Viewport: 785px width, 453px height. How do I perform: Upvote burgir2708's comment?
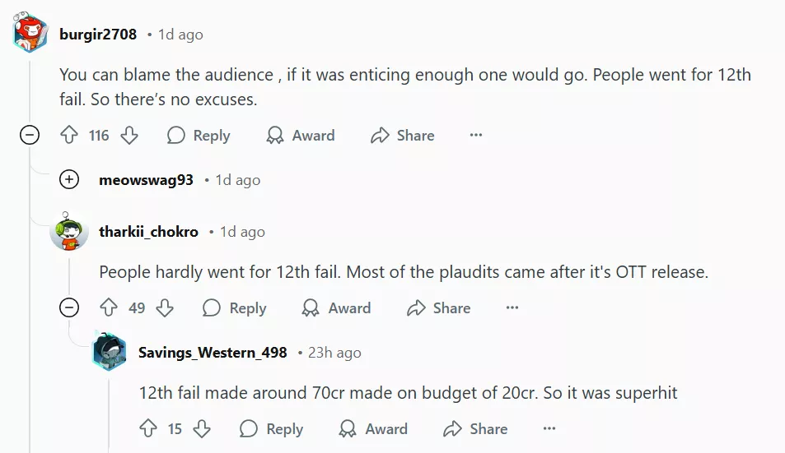69,136
